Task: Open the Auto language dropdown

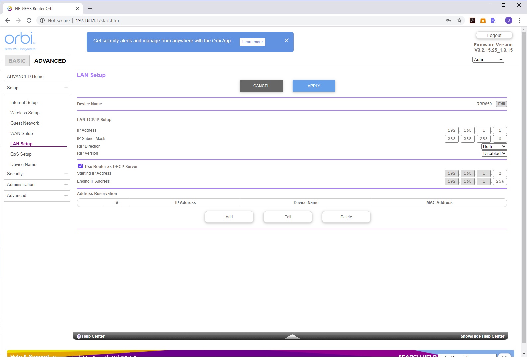Action: 488,59
